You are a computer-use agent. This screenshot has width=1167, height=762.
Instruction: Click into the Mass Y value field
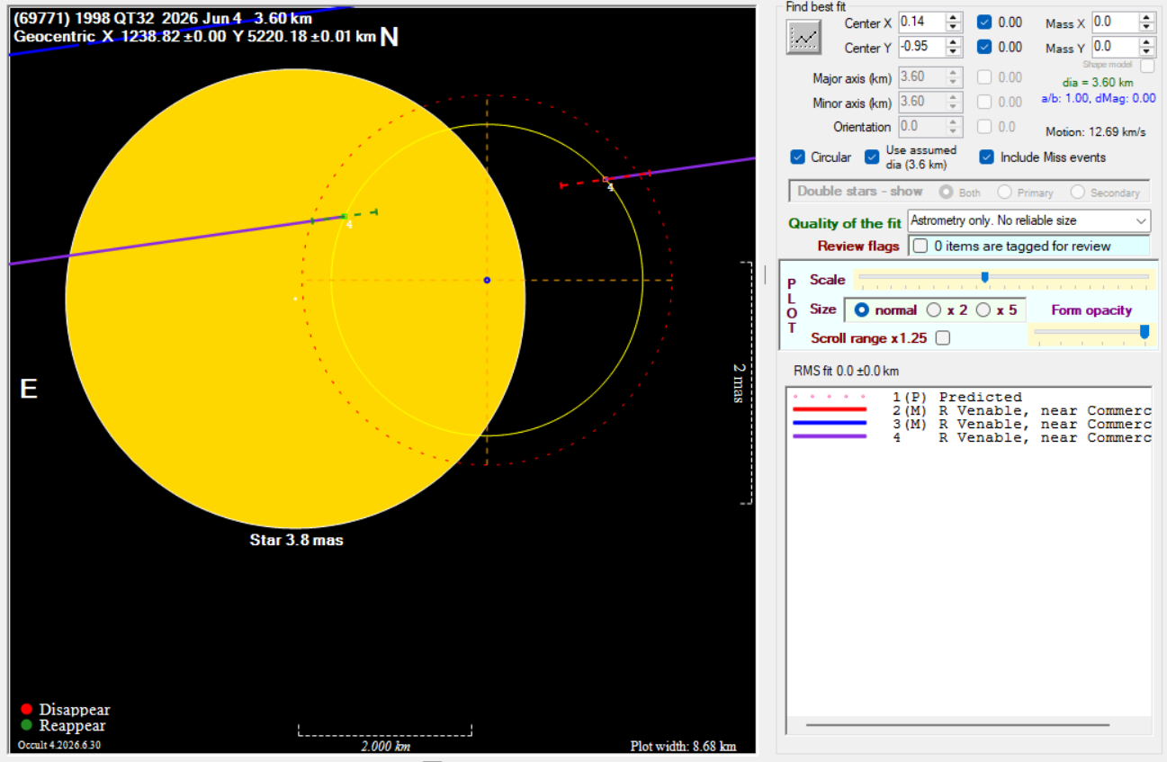pos(1115,47)
